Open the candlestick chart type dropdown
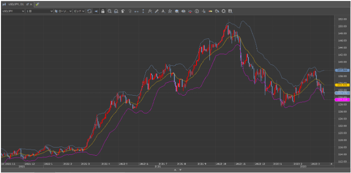This screenshot has height=173, width=351. click(64, 11)
